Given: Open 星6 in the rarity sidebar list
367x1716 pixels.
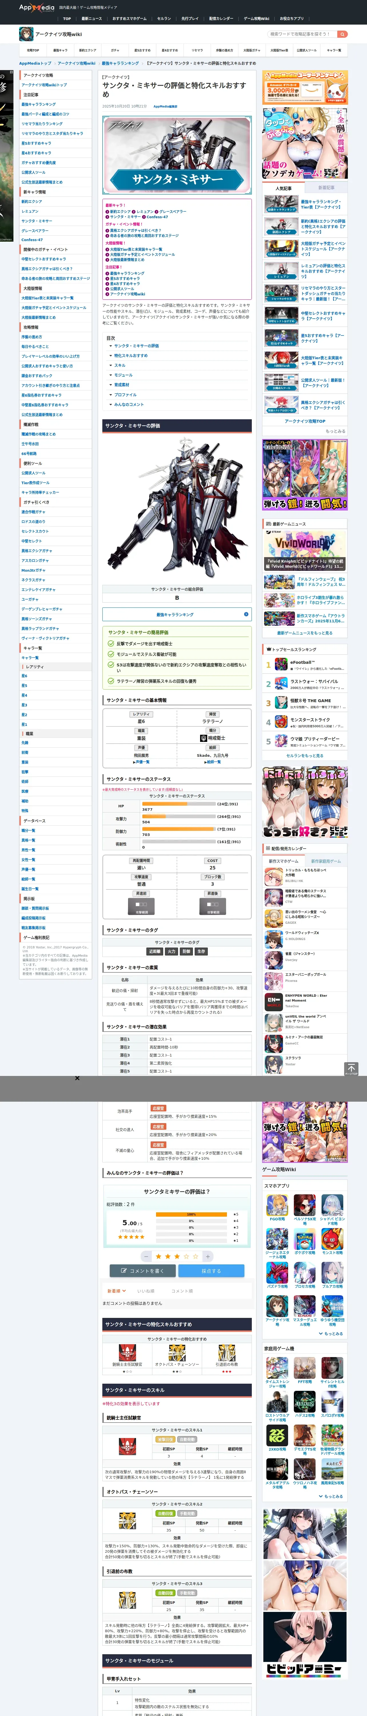Looking at the screenshot, I should click(x=25, y=676).
